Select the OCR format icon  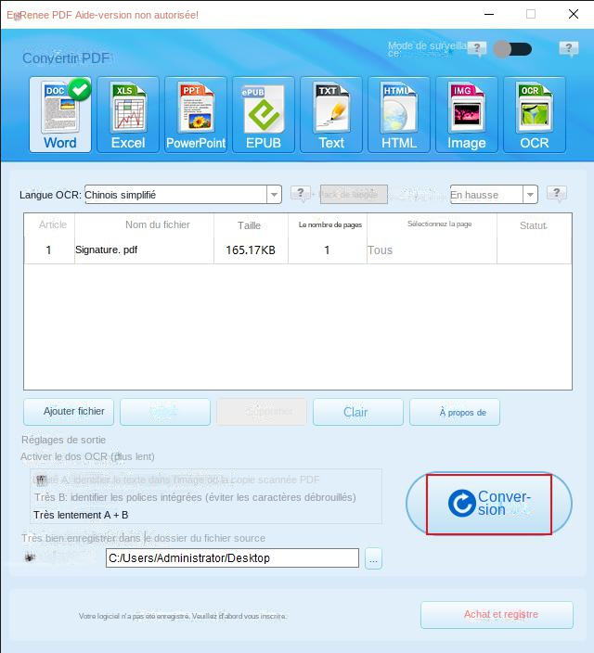pyautogui.click(x=535, y=114)
